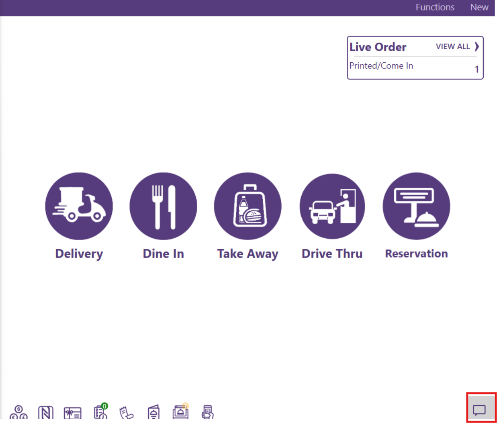
Task: Select the Printed/Come In order row
Action: point(414,67)
